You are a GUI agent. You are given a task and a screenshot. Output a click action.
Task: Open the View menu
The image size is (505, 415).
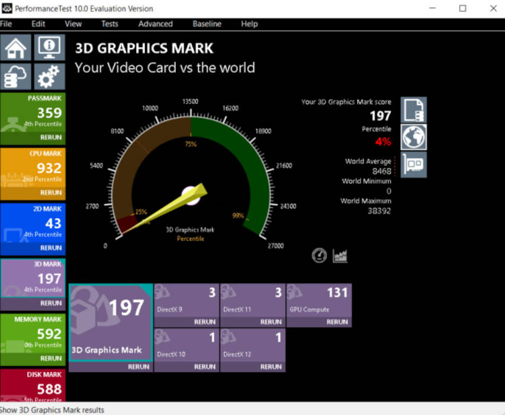point(73,24)
